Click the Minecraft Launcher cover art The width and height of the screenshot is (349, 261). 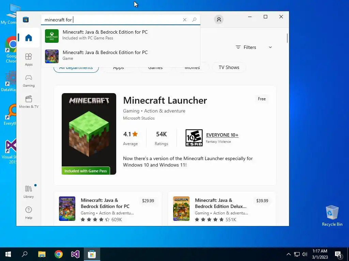(x=89, y=134)
